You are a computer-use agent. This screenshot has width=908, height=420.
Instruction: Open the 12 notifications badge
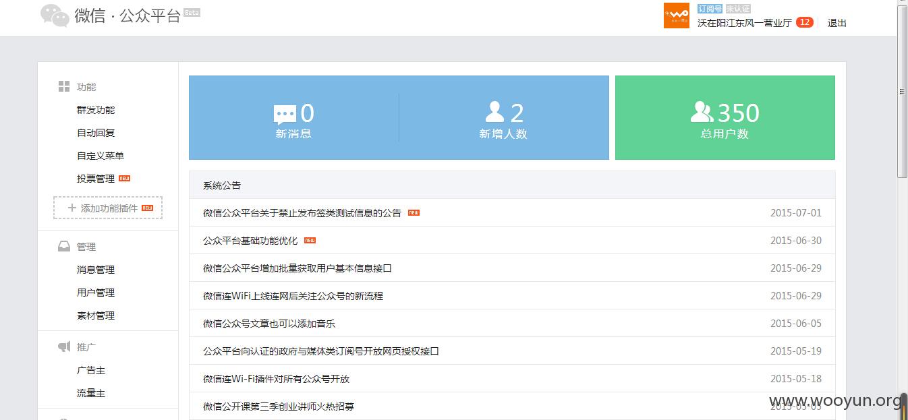tap(804, 22)
